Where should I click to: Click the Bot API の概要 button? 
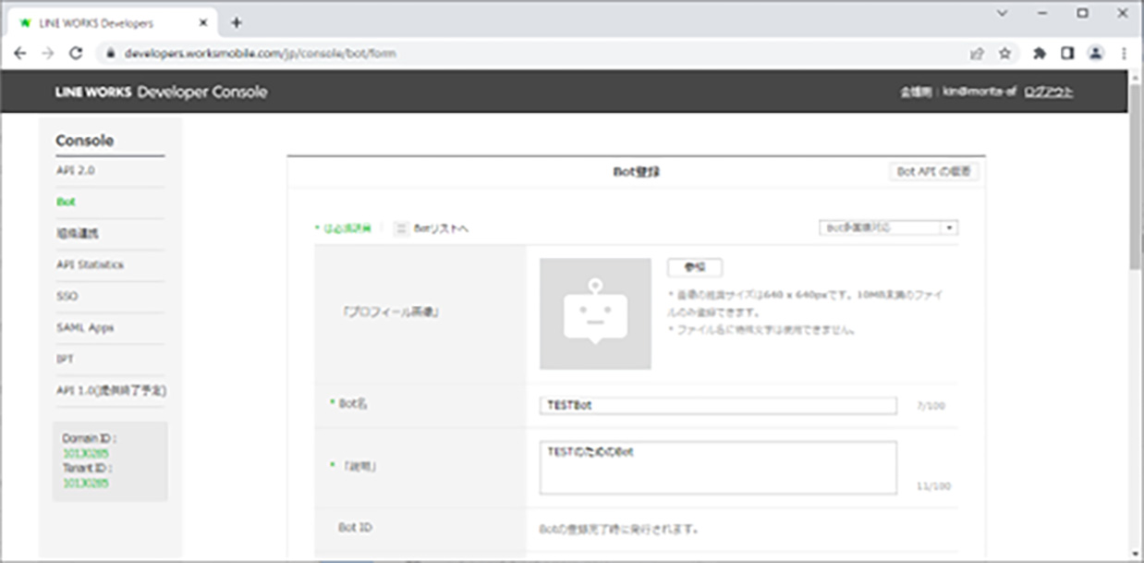point(933,172)
